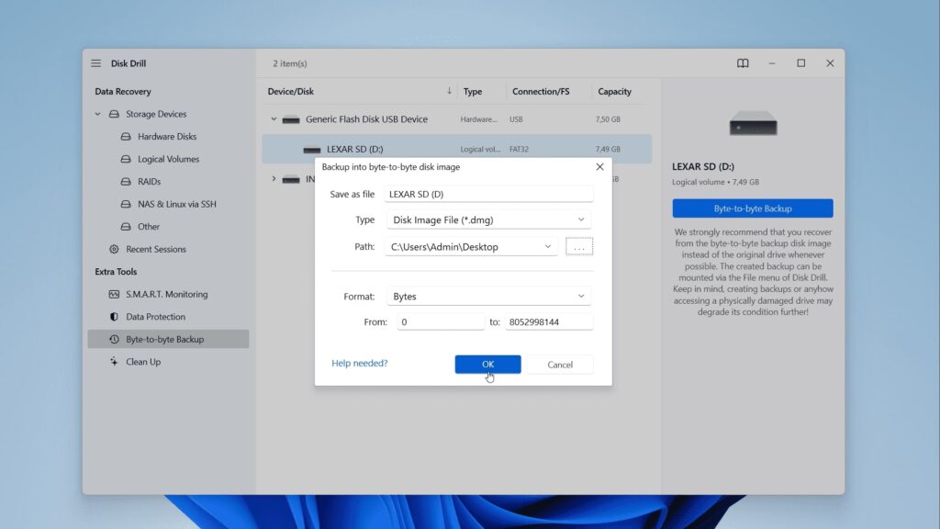Image resolution: width=940 pixels, height=529 pixels.
Task: Select the Hardware Disks sidebar icon
Action: click(x=124, y=136)
